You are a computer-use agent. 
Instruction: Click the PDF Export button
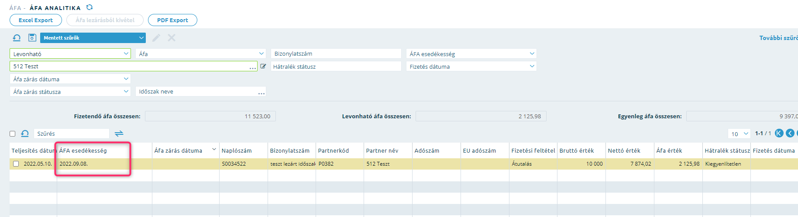(172, 20)
